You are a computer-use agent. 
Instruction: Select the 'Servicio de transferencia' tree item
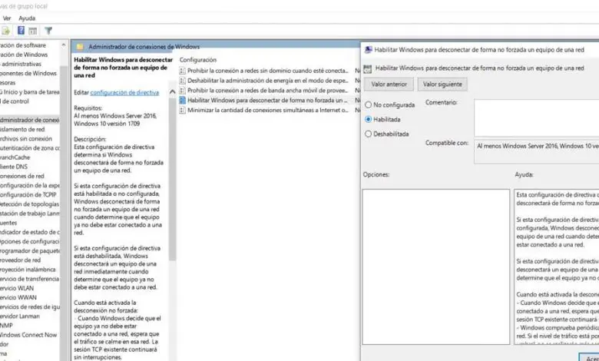pyautogui.click(x=29, y=279)
